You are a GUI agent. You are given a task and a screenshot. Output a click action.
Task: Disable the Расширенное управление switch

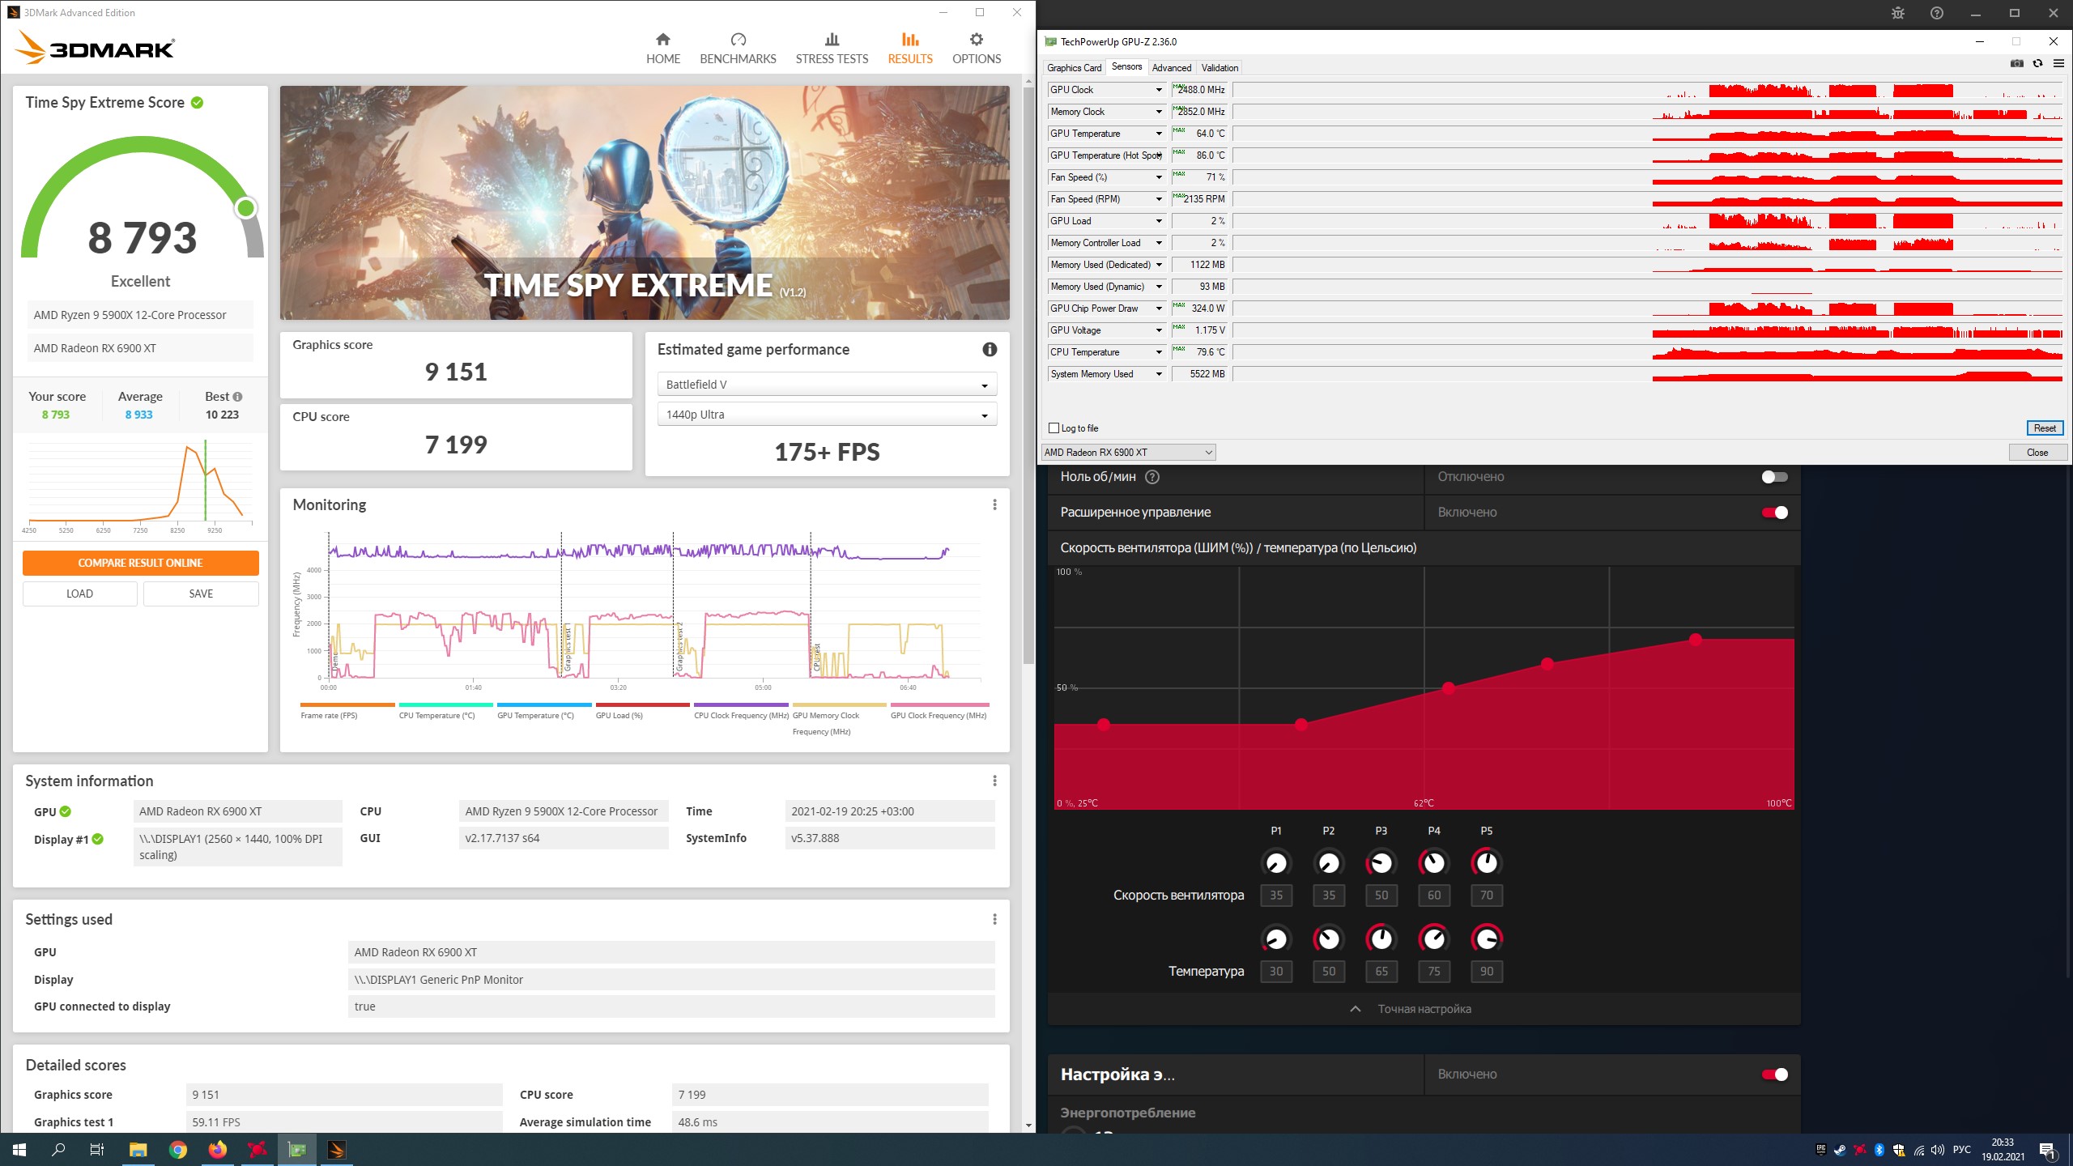click(1773, 513)
